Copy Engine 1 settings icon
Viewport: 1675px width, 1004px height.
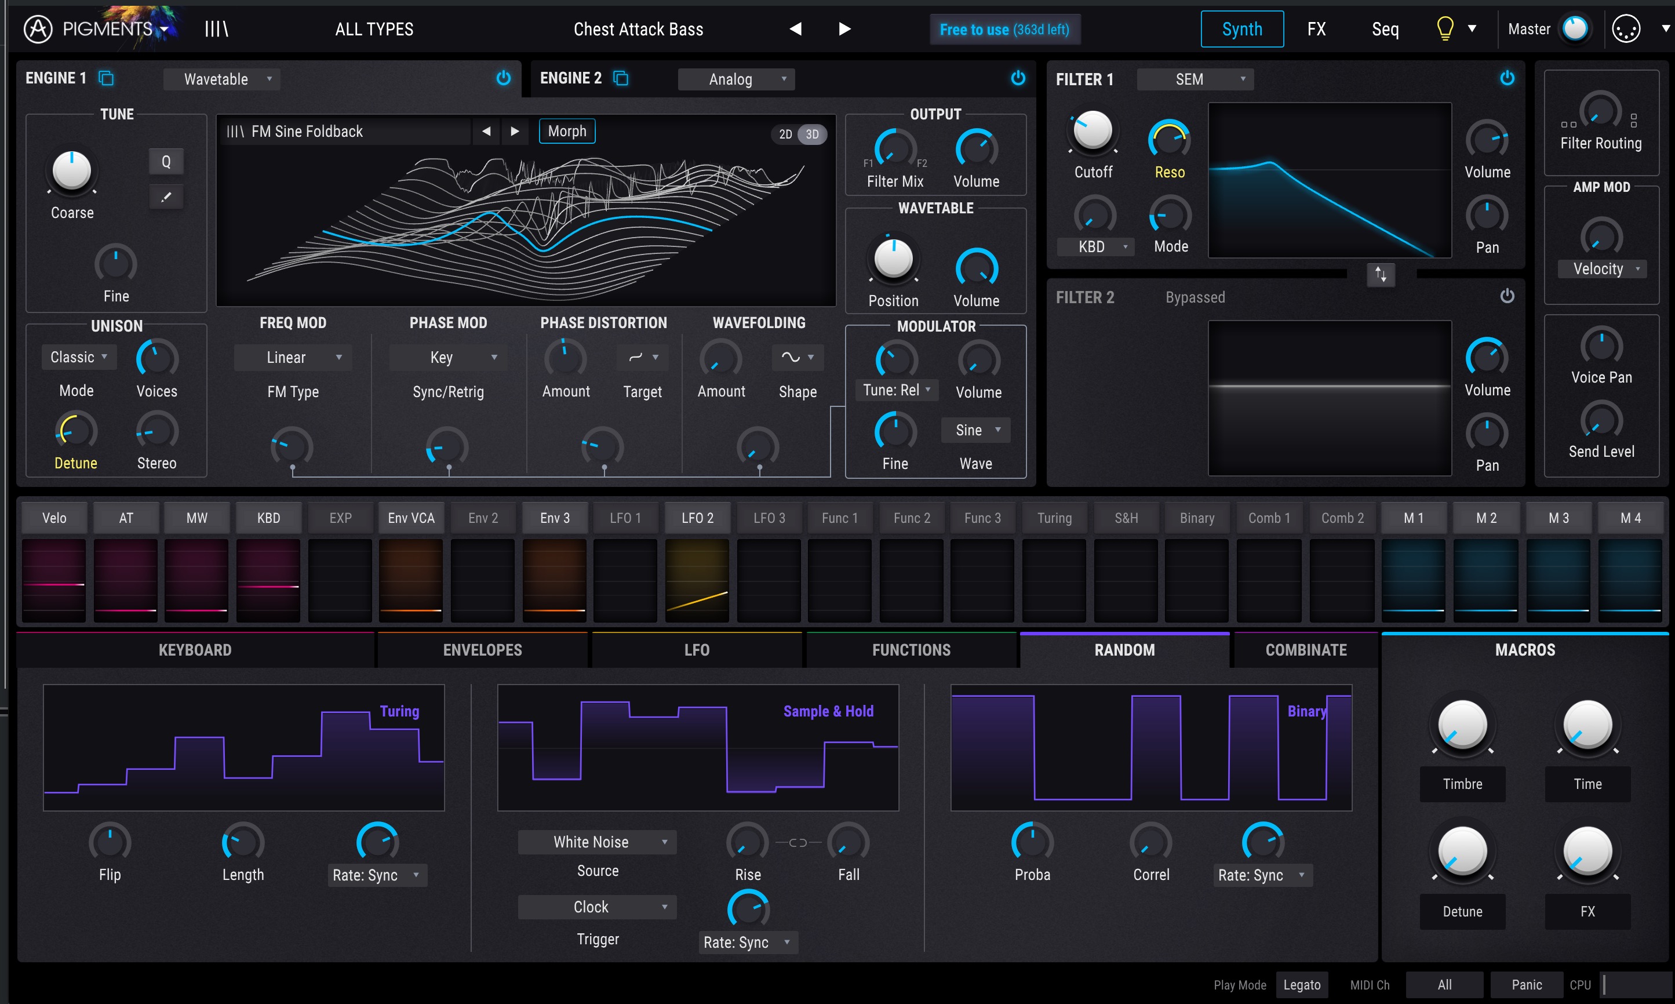[x=106, y=78]
